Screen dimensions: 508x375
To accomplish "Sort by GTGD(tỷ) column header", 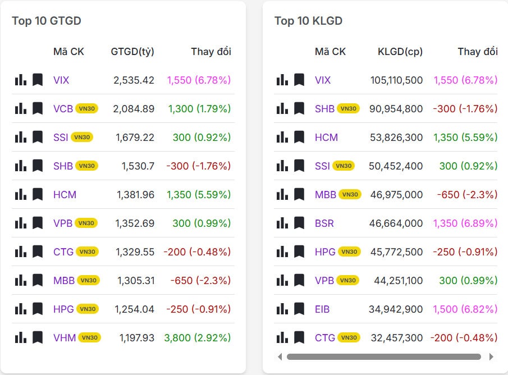I will click(132, 52).
